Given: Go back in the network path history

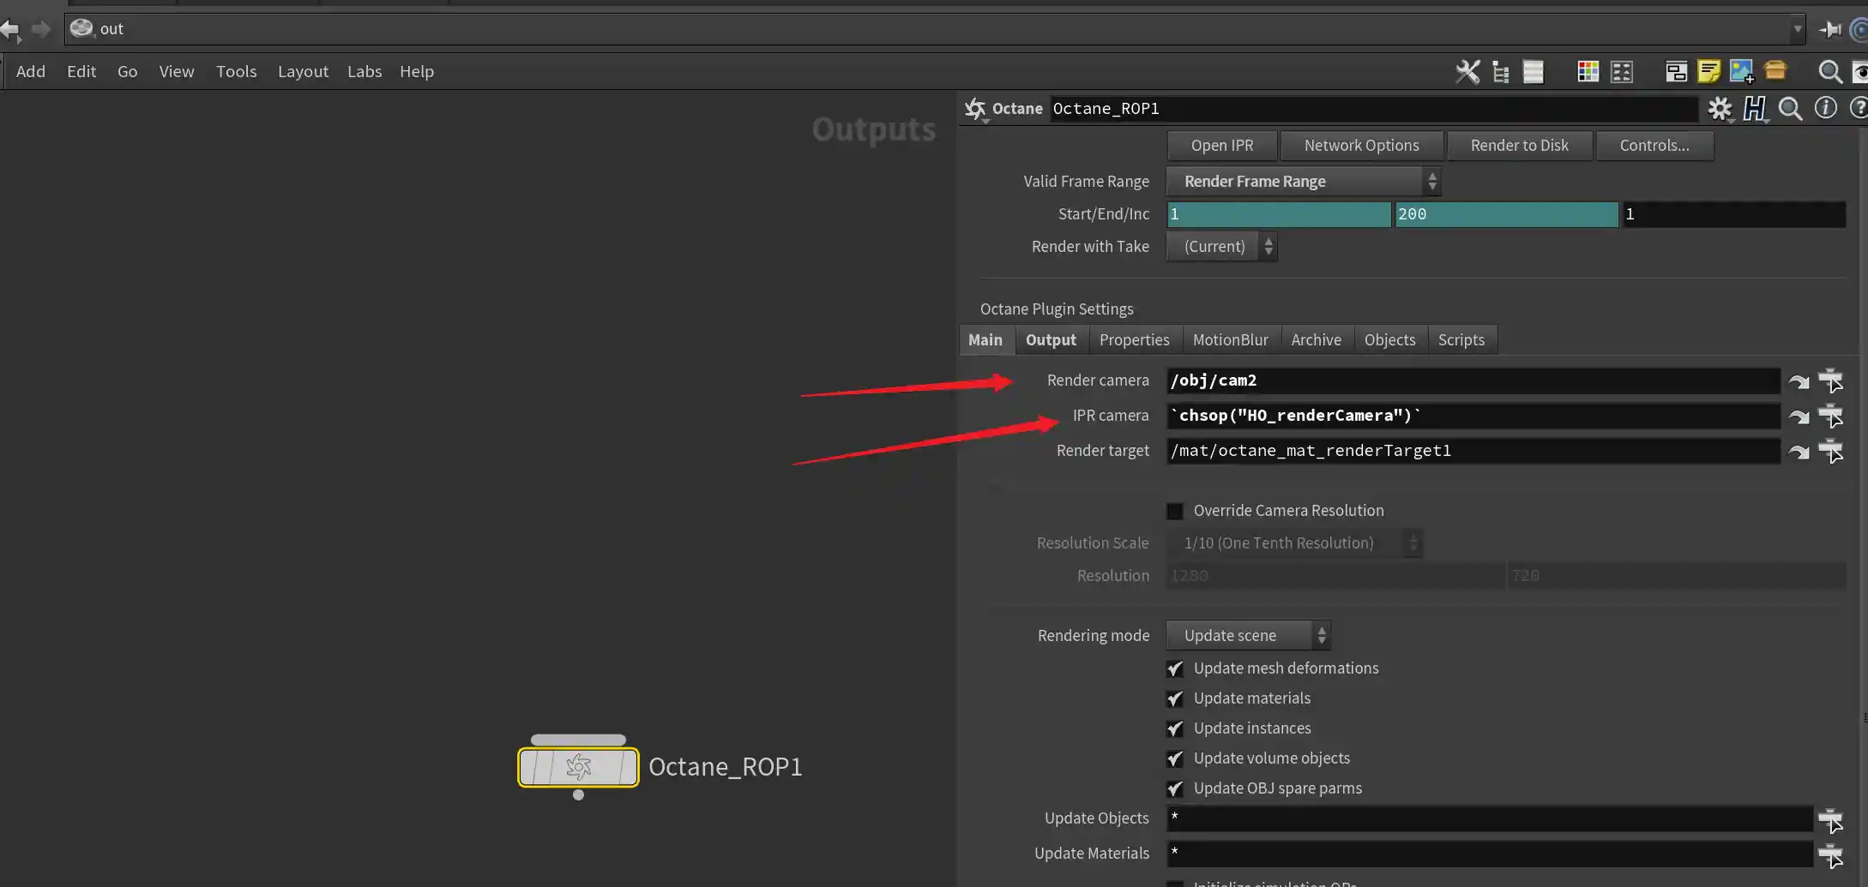Looking at the screenshot, I should [x=9, y=29].
